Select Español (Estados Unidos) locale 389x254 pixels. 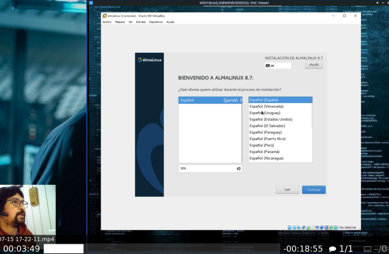point(280,119)
